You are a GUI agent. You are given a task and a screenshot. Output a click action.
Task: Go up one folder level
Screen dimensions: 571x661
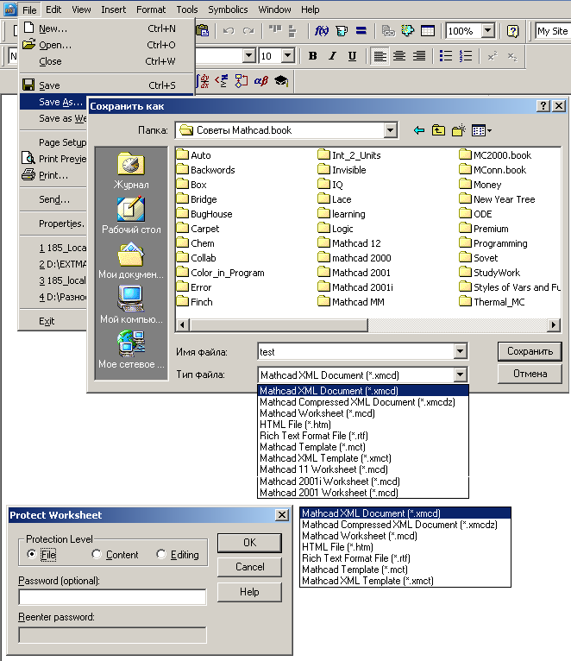[x=438, y=130]
